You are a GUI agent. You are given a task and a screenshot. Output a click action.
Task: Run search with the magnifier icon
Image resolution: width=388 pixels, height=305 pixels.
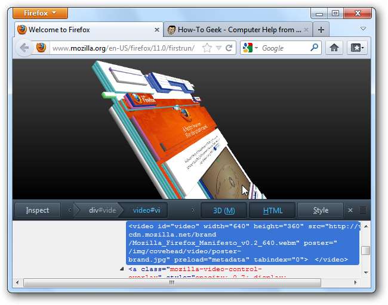point(314,48)
